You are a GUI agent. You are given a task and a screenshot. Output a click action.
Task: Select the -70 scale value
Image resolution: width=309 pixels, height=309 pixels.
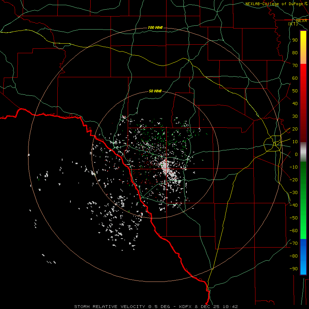click(294, 243)
